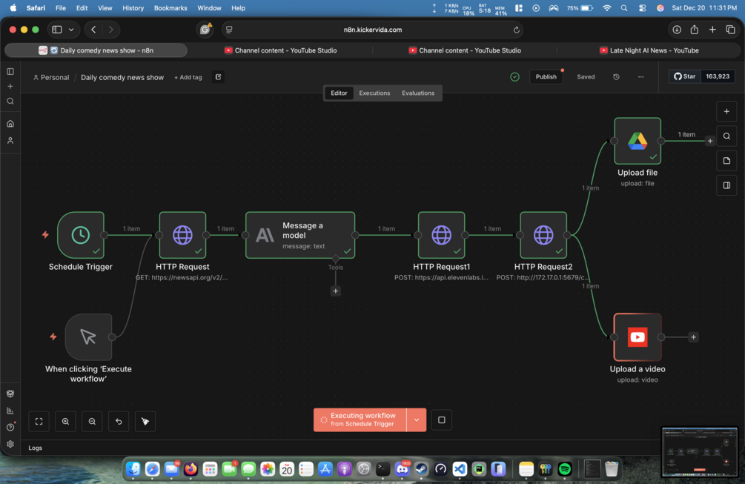Tidy up the workflow nodes
The height and width of the screenshot is (484, 745).
(145, 421)
